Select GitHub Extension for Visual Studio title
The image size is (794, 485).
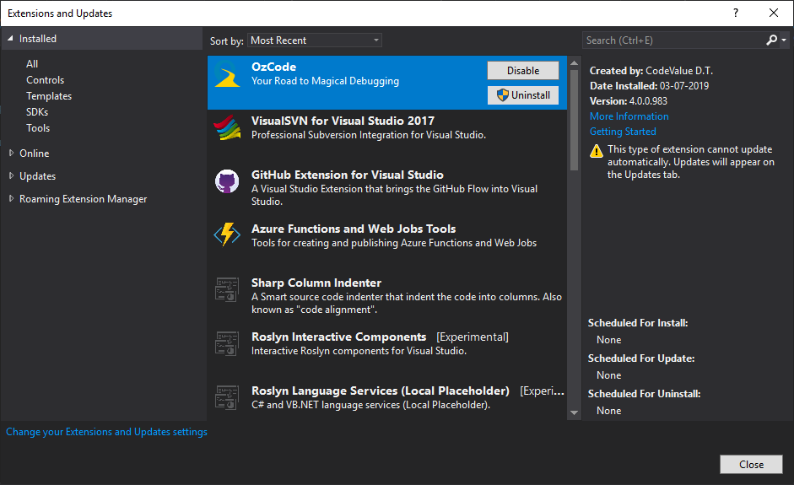pyautogui.click(x=348, y=175)
